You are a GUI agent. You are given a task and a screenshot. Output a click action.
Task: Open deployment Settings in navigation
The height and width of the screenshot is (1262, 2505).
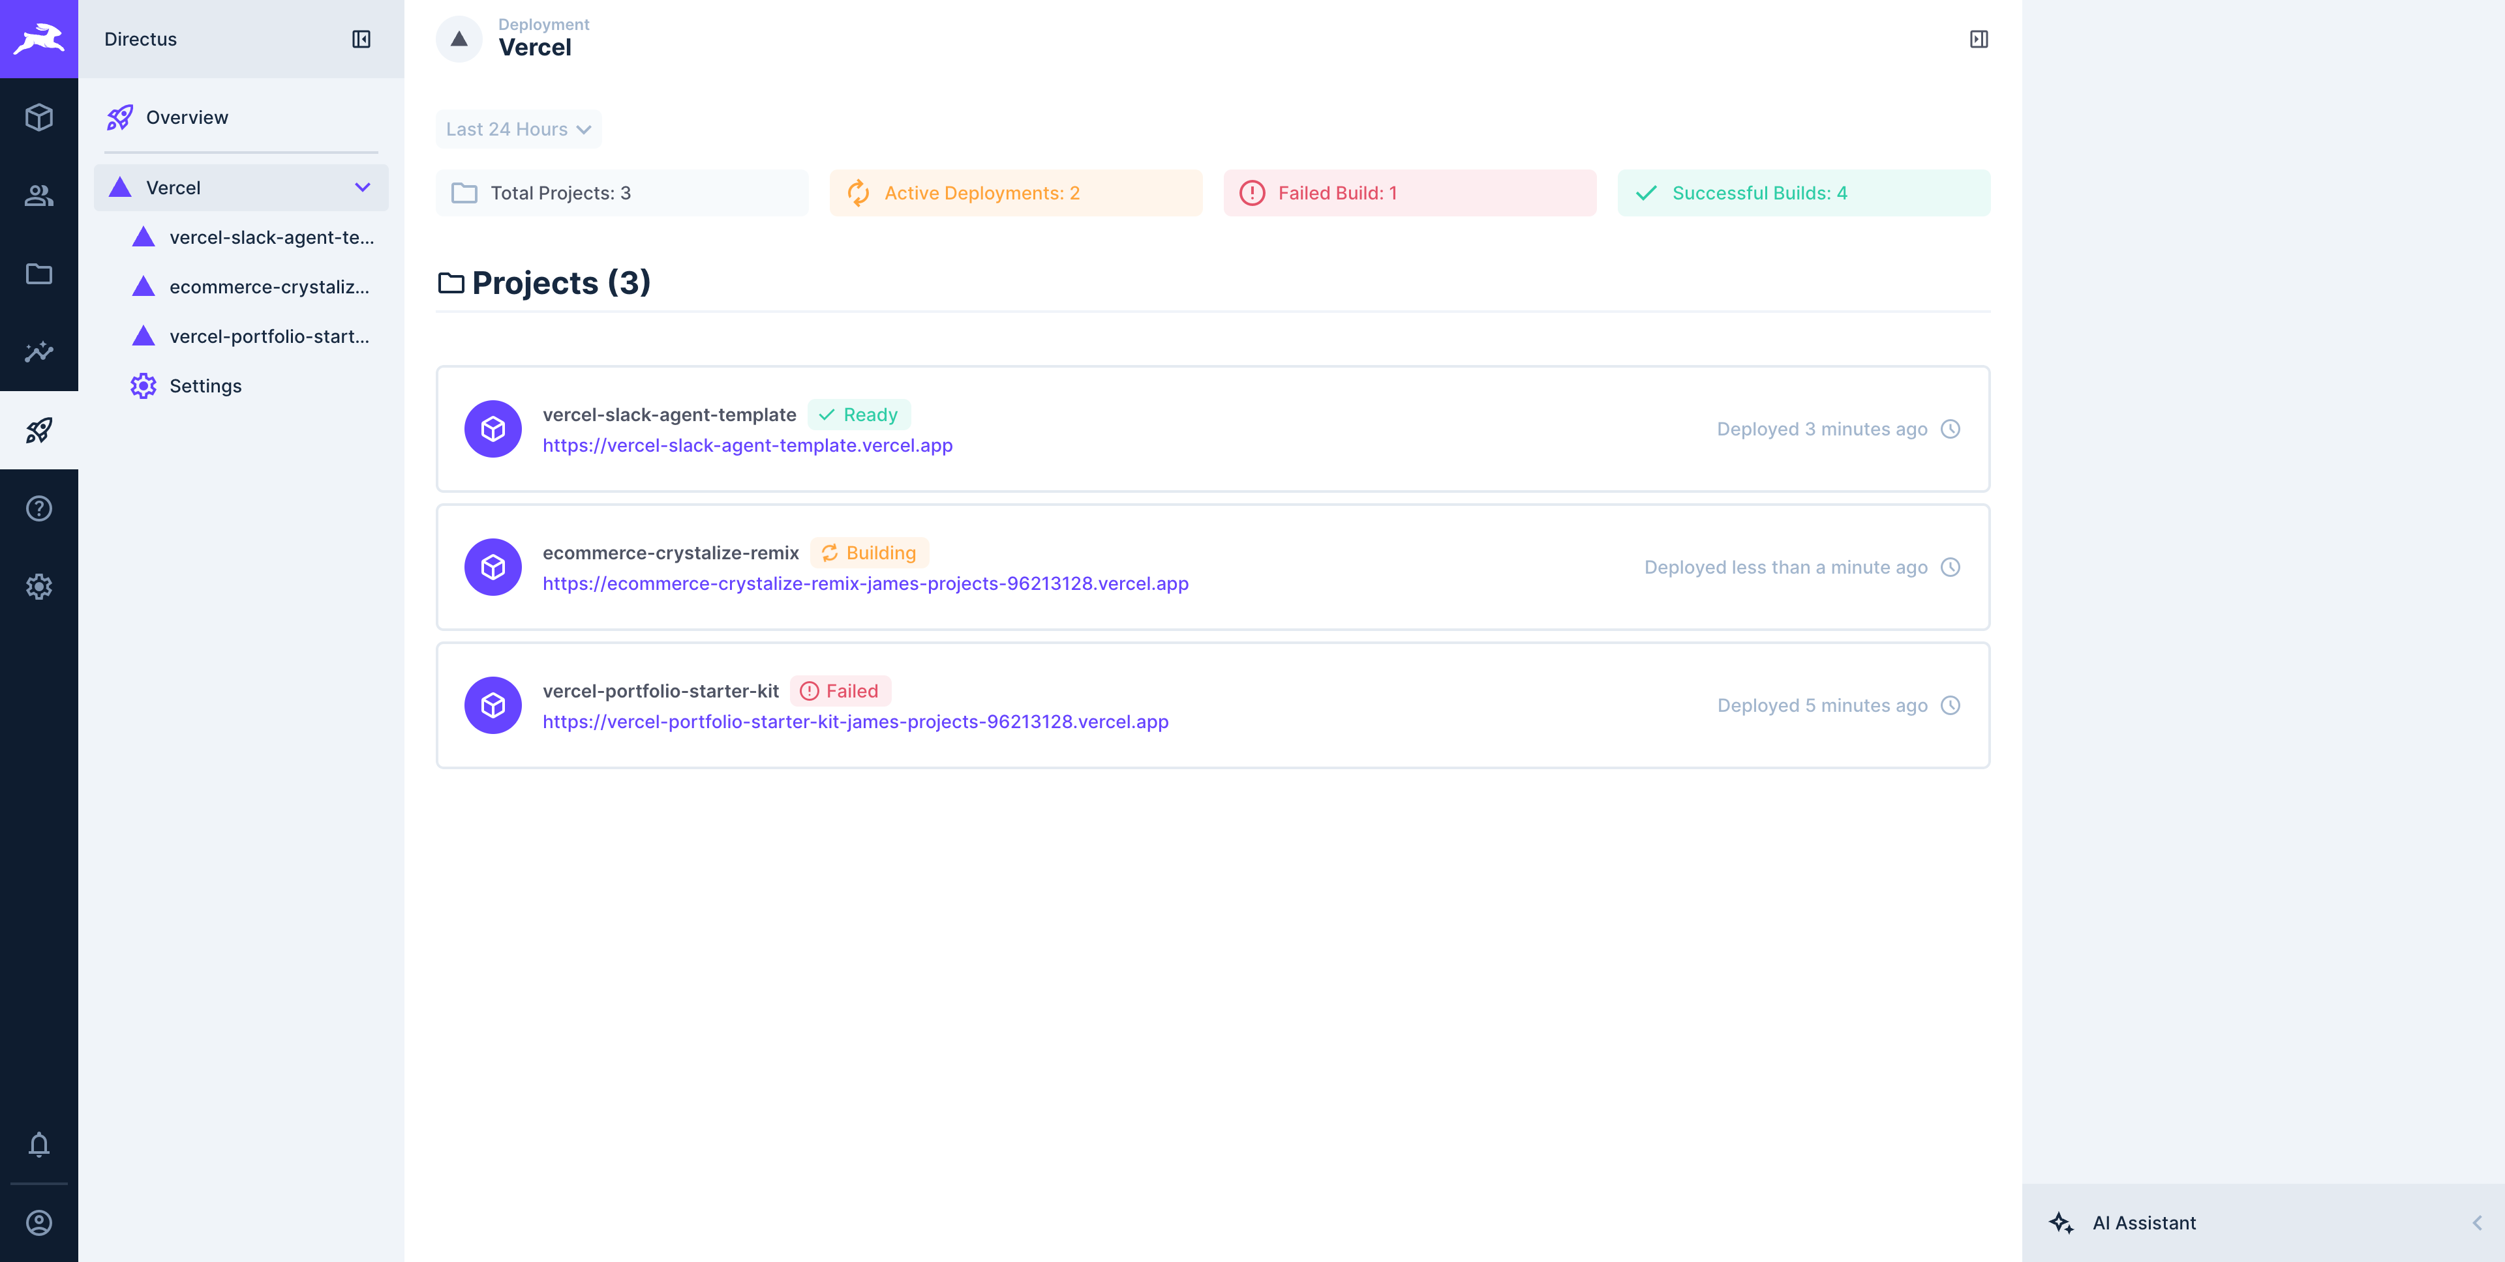tap(205, 386)
